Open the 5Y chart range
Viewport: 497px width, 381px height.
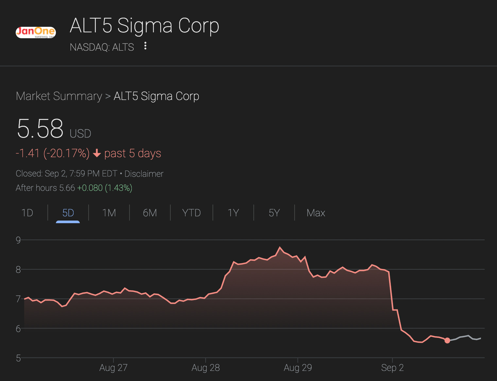click(x=274, y=213)
